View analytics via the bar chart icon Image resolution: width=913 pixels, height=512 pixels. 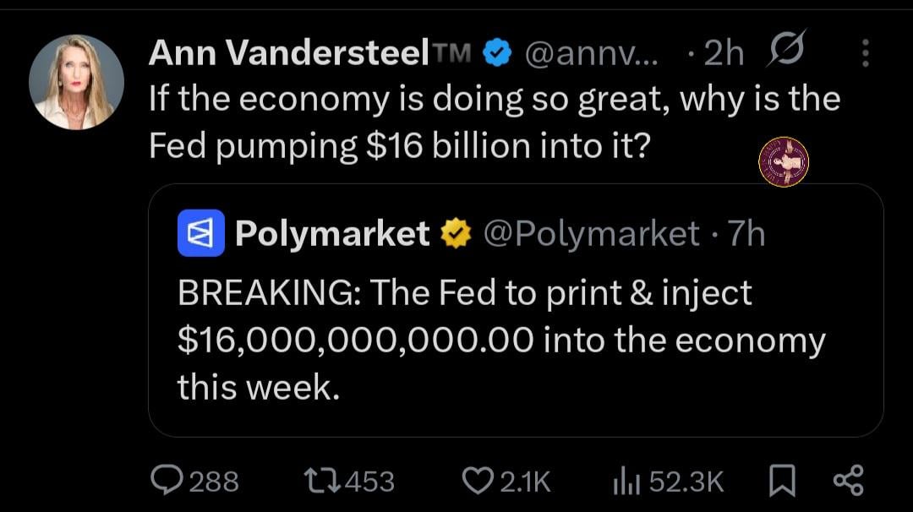(x=624, y=481)
